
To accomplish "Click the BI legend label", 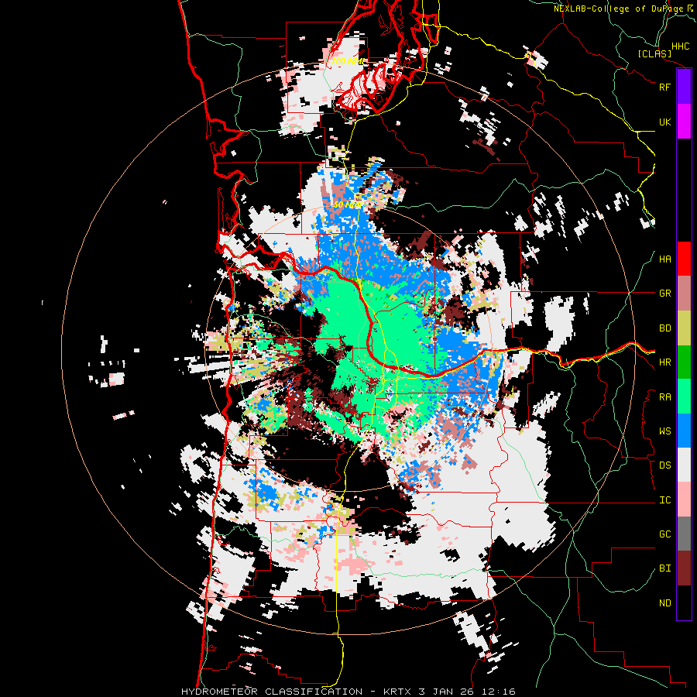I will pos(664,568).
